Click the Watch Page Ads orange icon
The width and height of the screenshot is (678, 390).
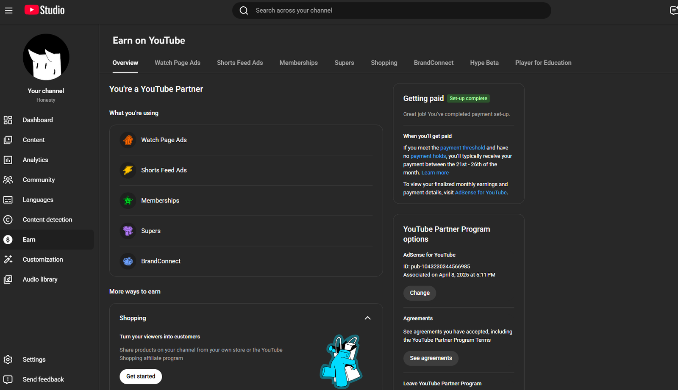pyautogui.click(x=128, y=140)
